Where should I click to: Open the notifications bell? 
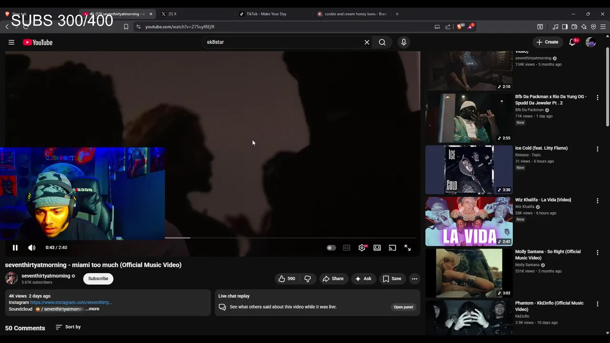click(573, 42)
